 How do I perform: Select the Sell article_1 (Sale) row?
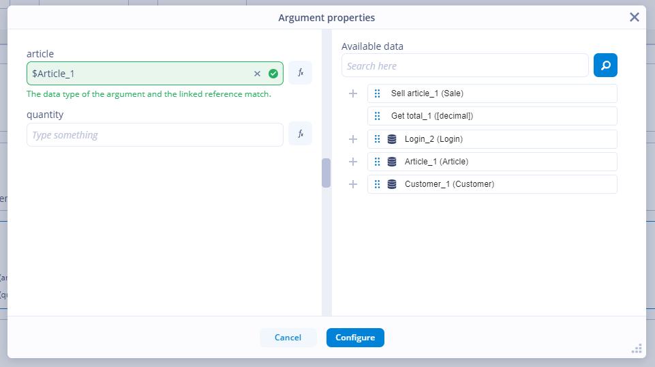[x=492, y=93]
